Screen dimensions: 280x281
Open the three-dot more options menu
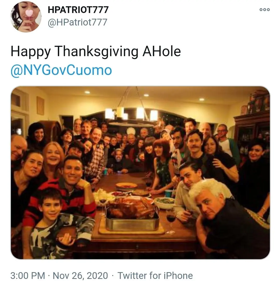point(265,10)
